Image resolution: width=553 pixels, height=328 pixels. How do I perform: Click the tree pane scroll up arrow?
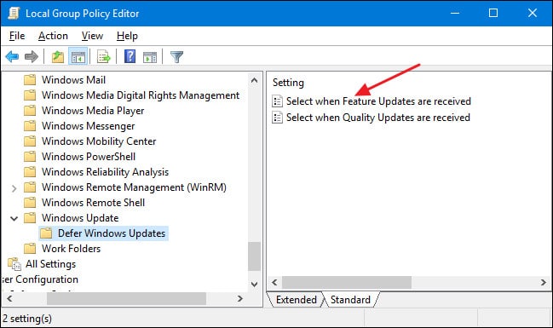coord(254,80)
